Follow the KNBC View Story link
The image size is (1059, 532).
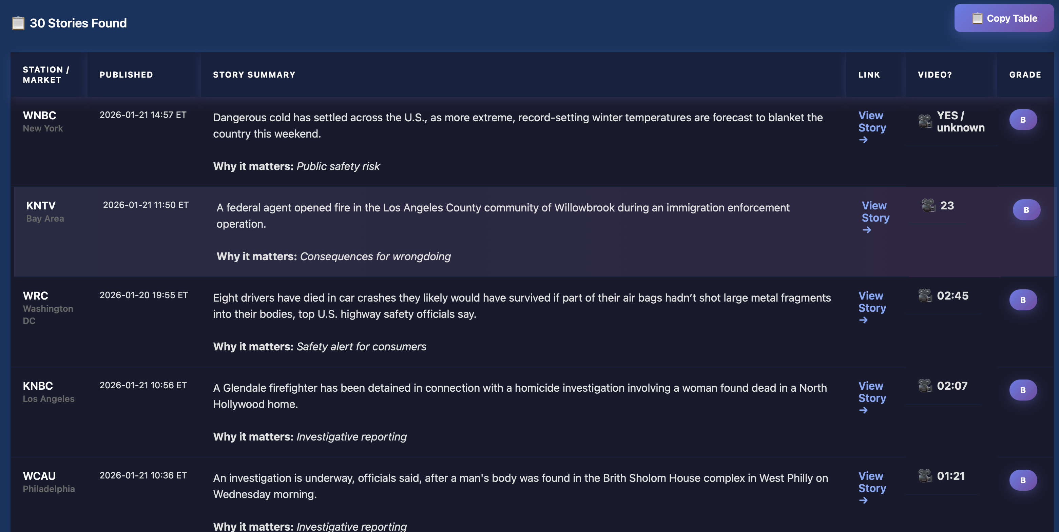pos(871,392)
